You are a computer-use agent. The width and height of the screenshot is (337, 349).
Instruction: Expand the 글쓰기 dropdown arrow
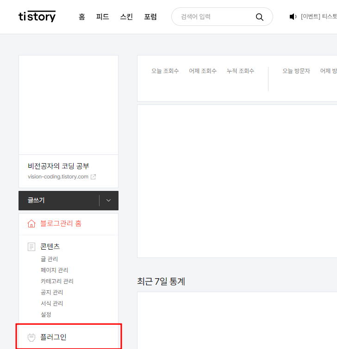(108, 200)
